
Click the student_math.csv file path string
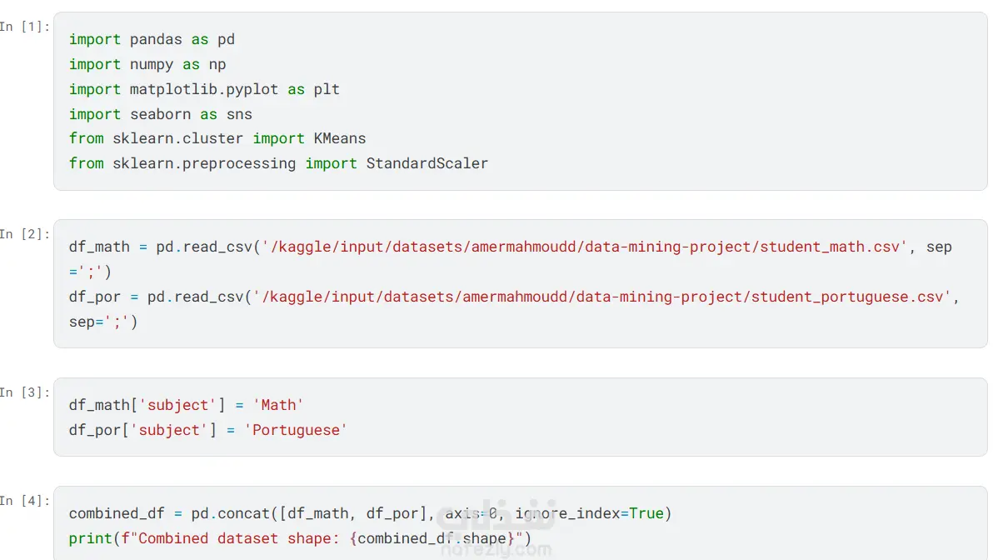coord(585,247)
